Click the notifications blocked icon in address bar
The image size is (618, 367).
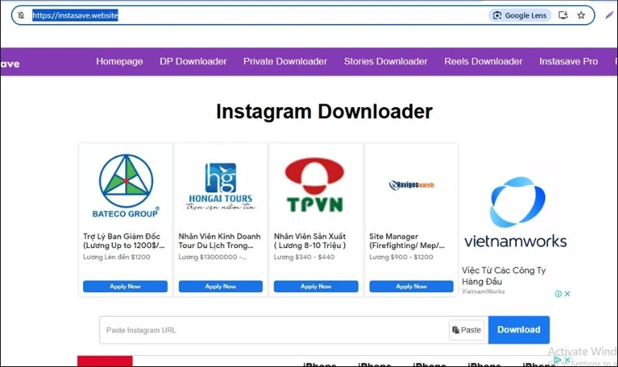tap(21, 15)
